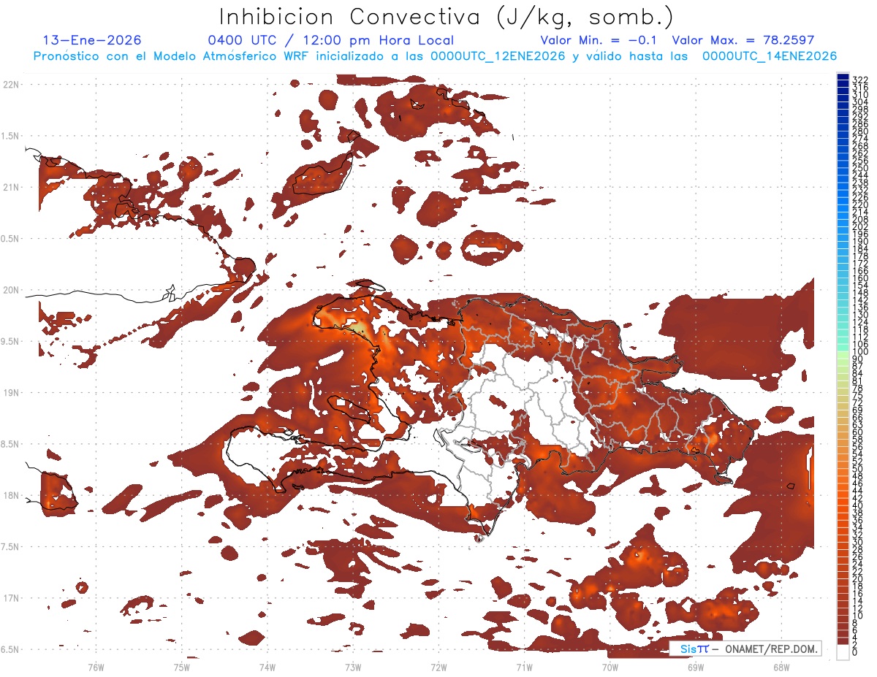Click the time text '0400 UTC / 12:00 pm Hora Local'
This screenshot has height=677, width=877.
pos(331,41)
